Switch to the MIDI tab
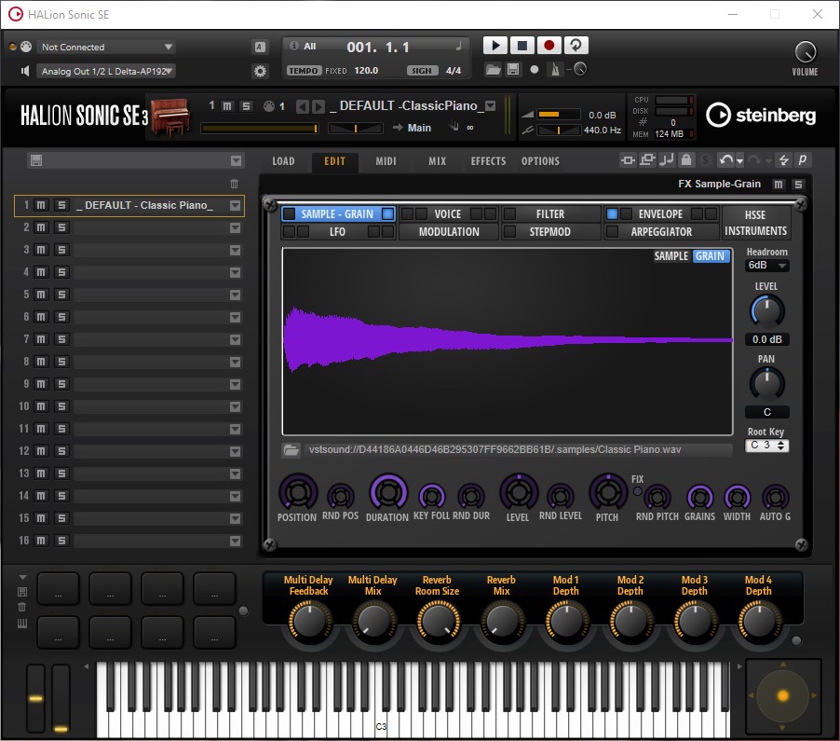 pos(386,161)
